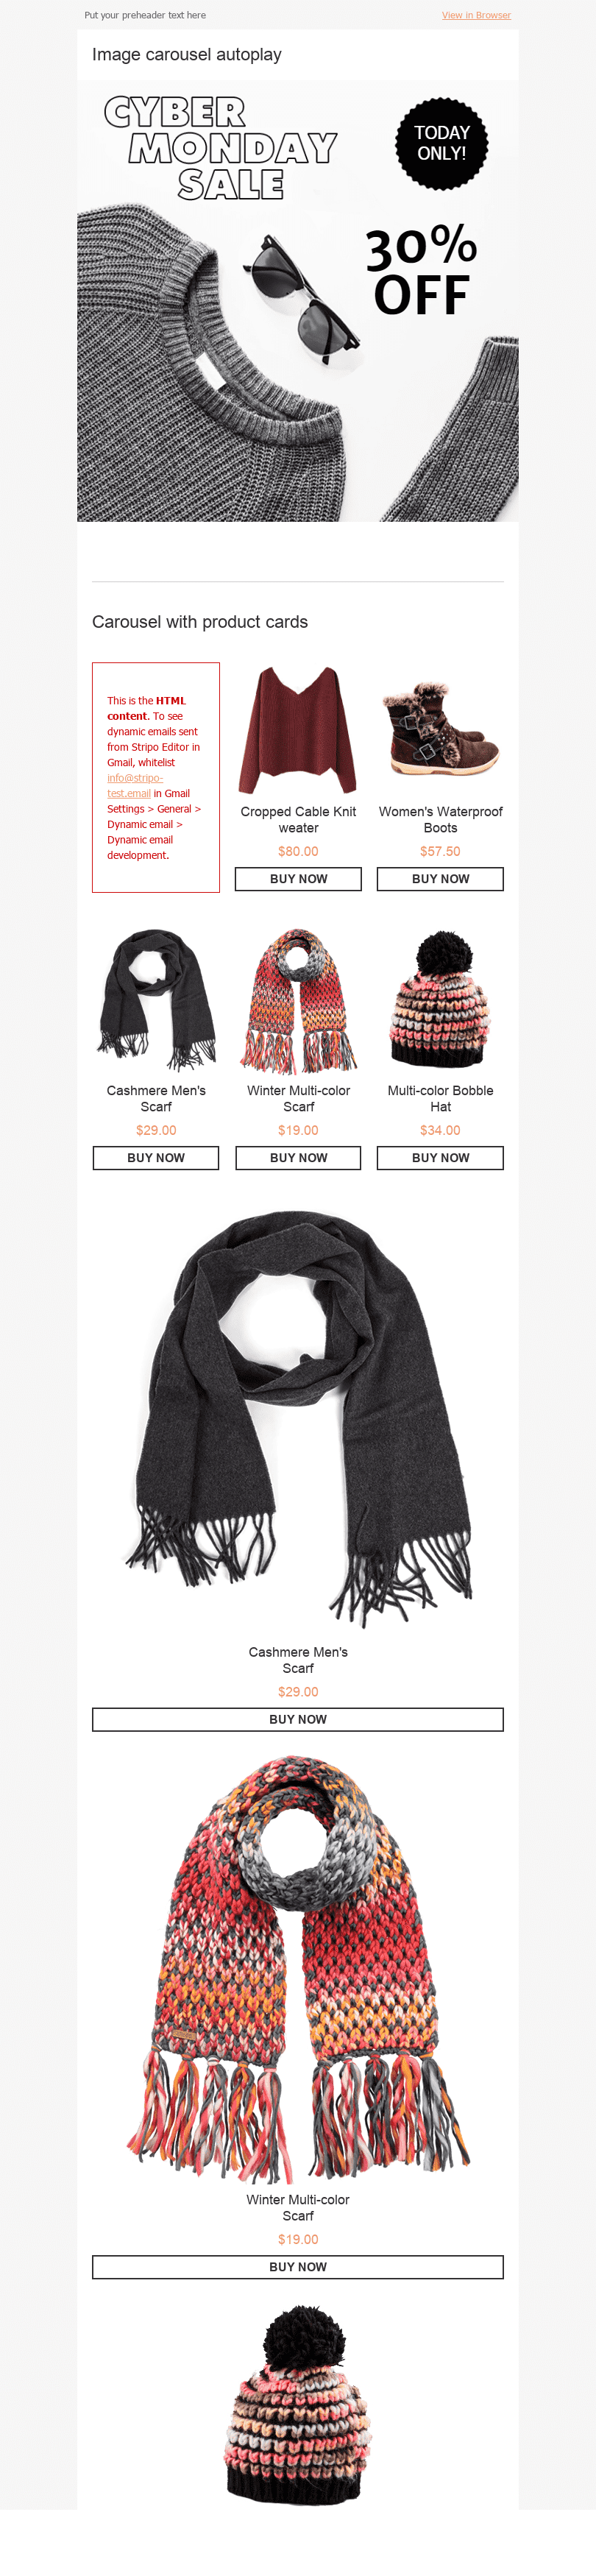
Task: Click the Today Only black badge
Action: click(442, 143)
